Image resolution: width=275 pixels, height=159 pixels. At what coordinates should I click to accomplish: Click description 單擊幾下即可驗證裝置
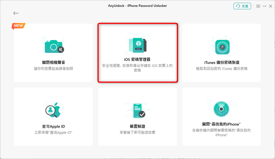click(137, 132)
